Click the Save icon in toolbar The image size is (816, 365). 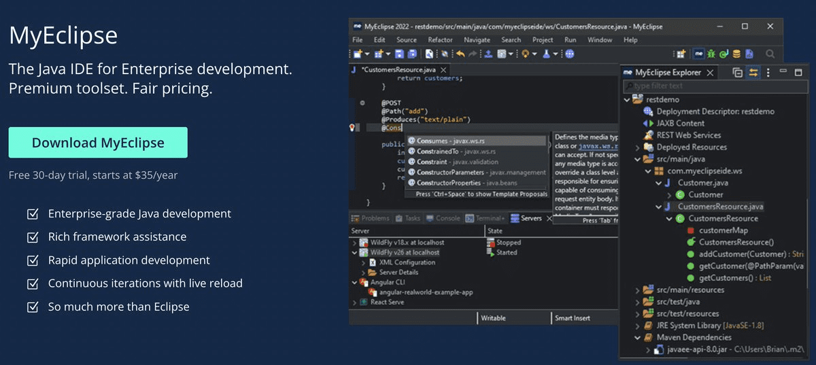click(x=399, y=54)
